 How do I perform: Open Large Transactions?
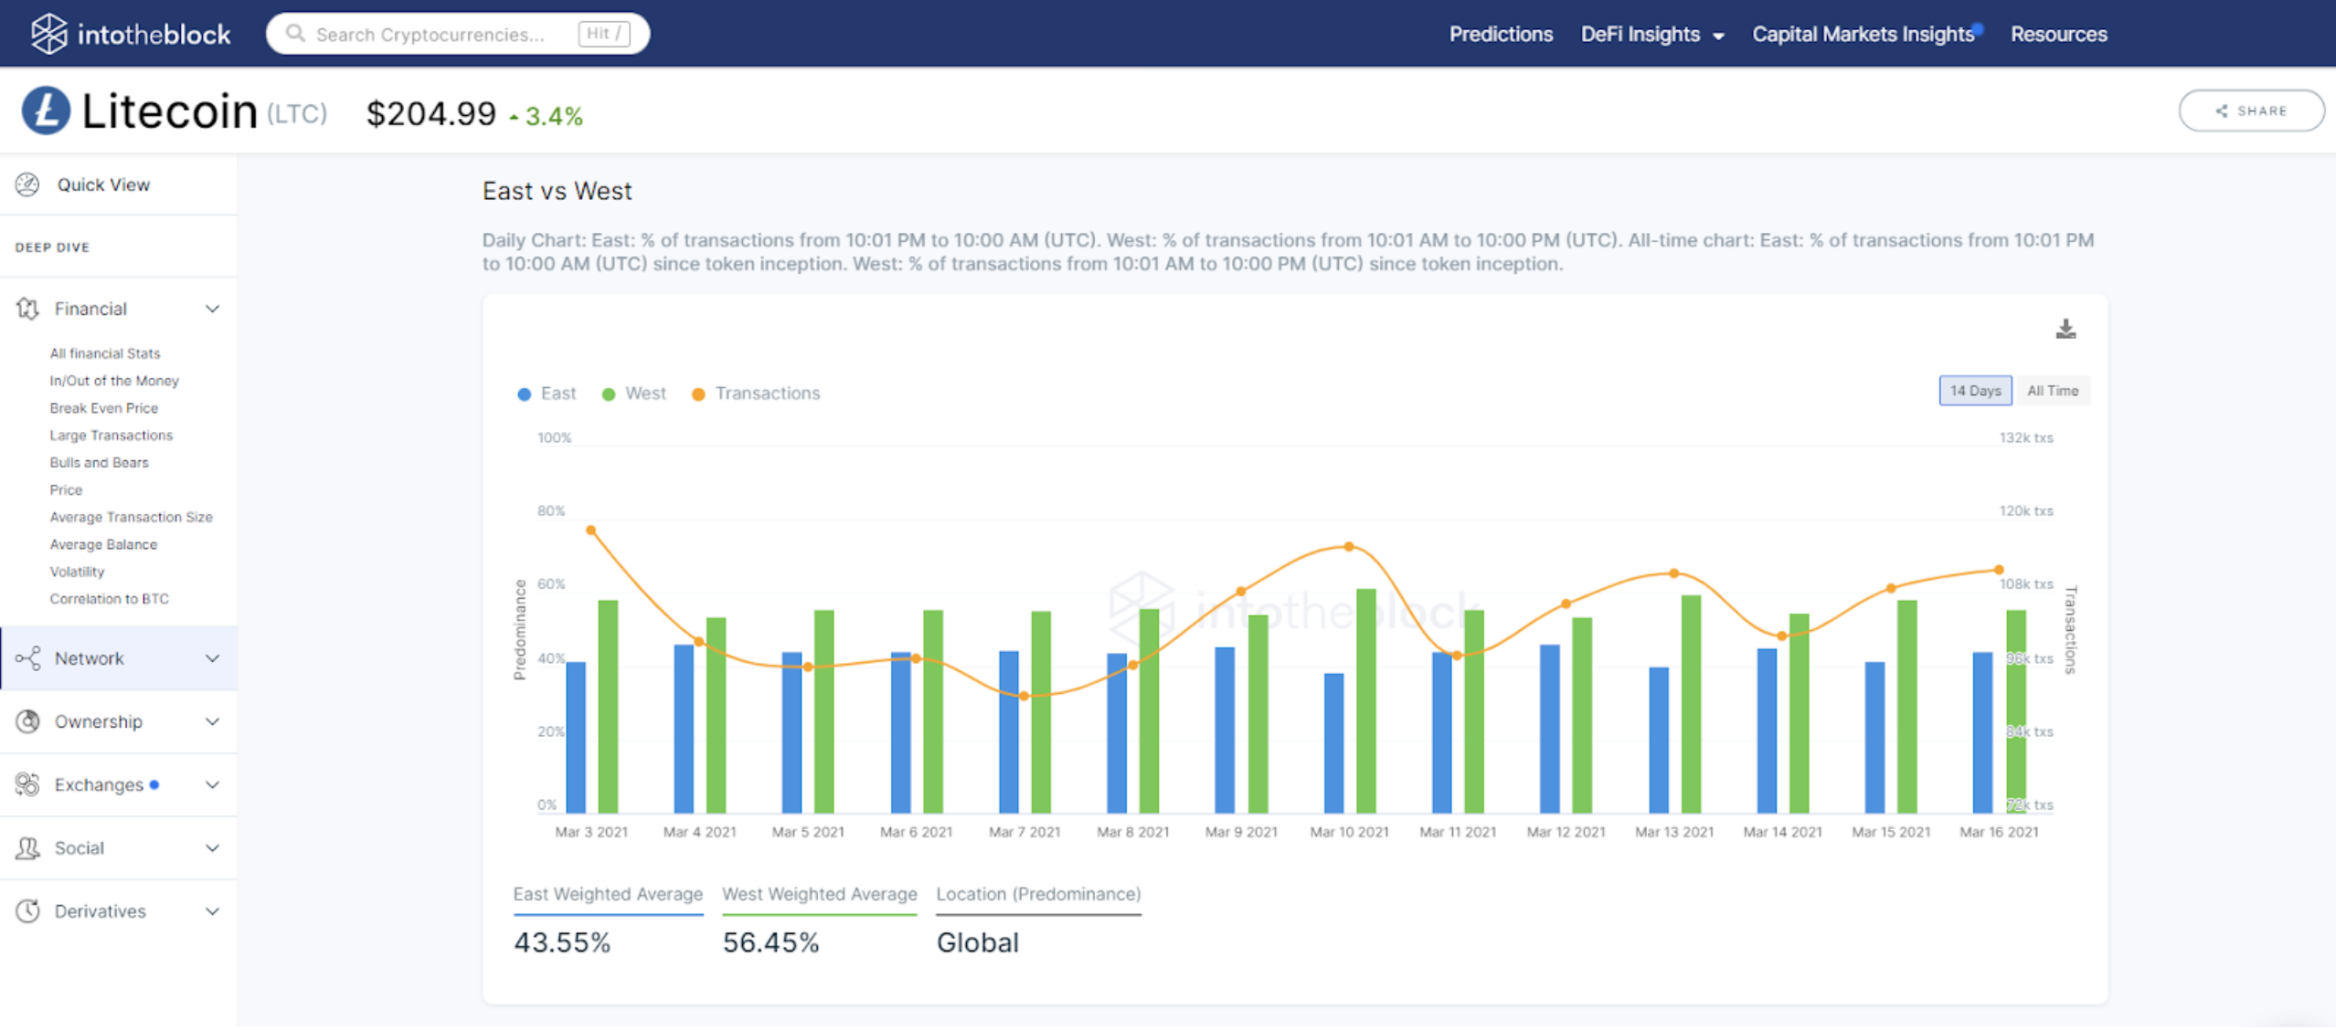point(111,436)
